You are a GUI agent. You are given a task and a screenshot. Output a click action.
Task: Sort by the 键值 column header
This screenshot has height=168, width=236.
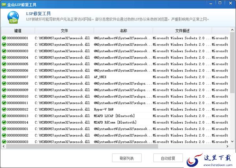(18, 31)
